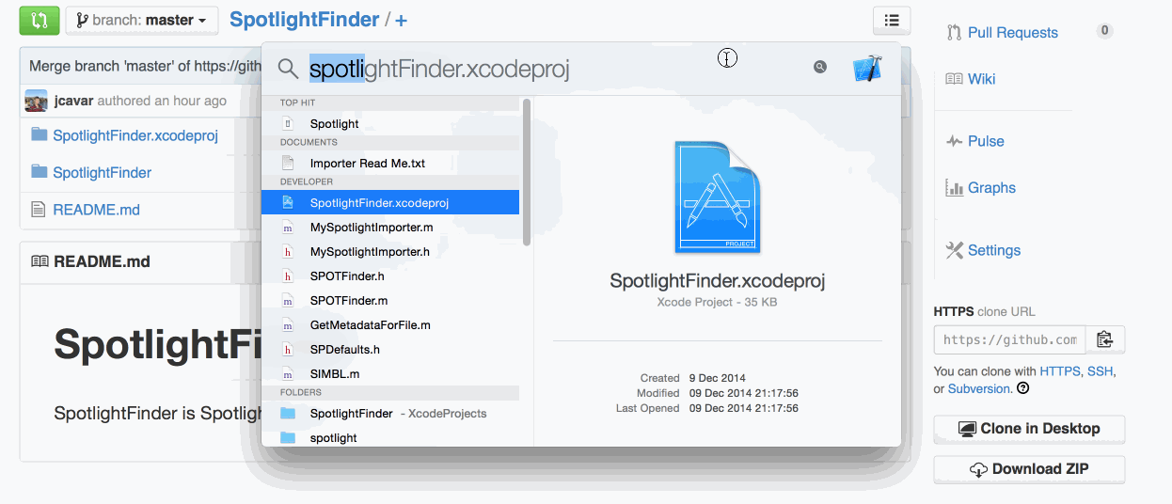
Task: Open SpotlightFinder.xcodeproj folder in GitHub list
Action: coord(135,135)
